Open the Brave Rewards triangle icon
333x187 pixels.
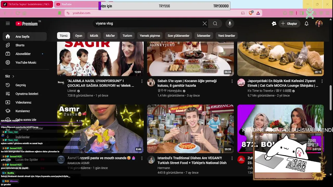(258, 13)
